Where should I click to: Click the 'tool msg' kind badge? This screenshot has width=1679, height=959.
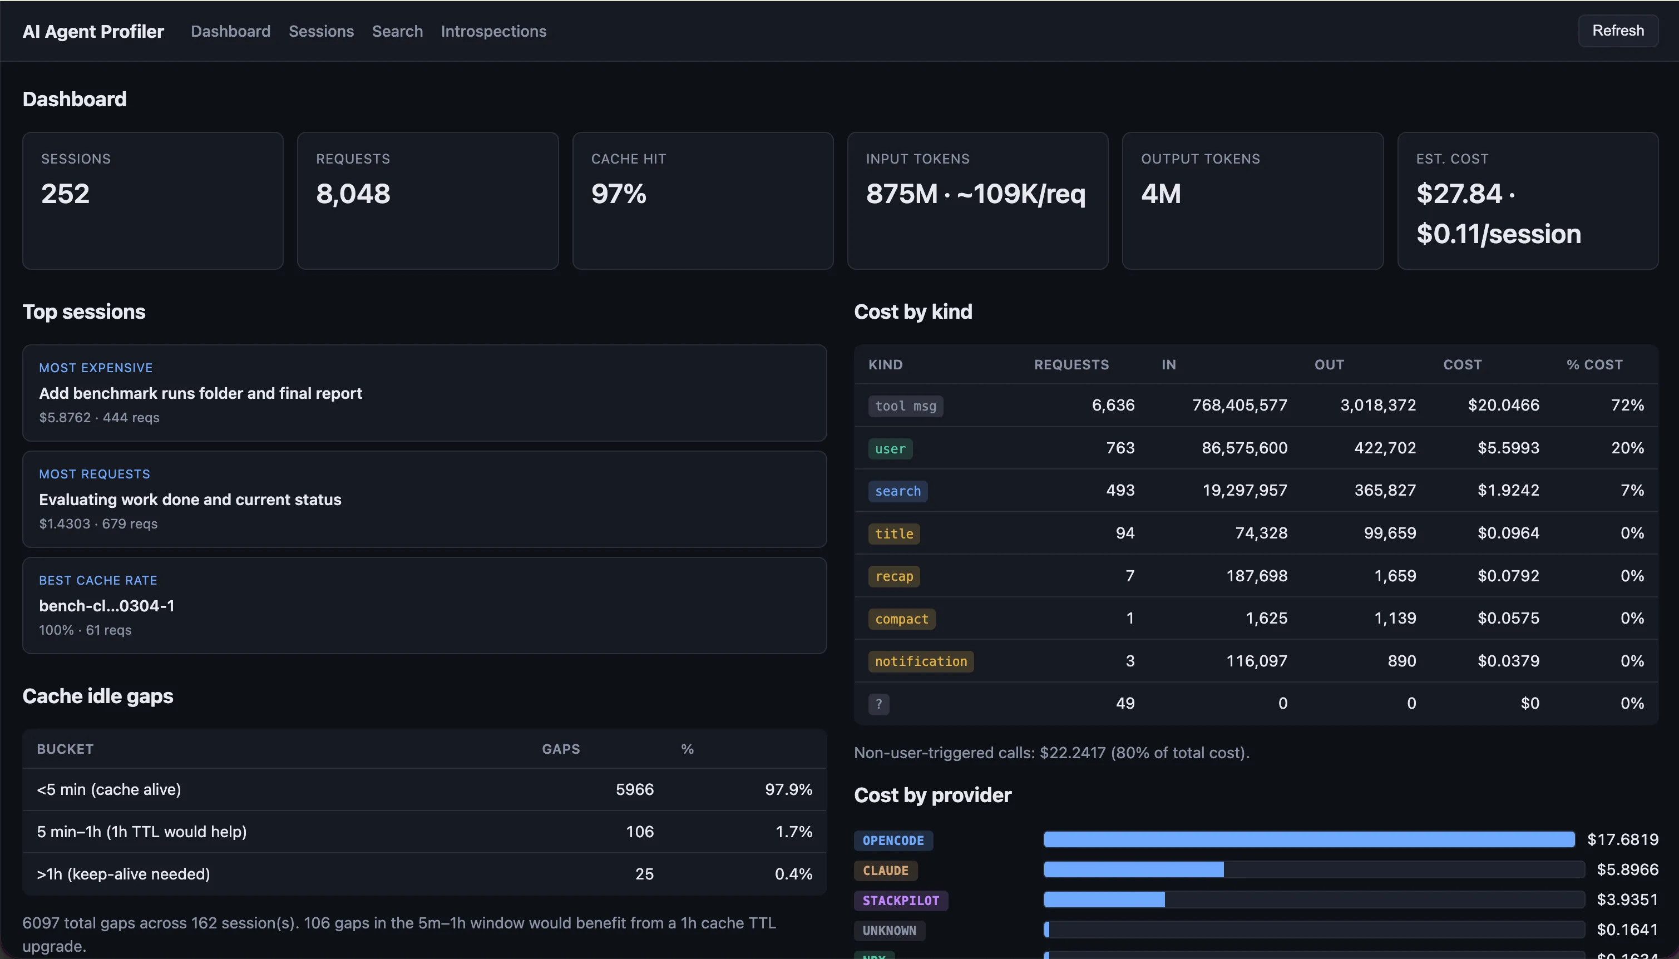coord(905,406)
